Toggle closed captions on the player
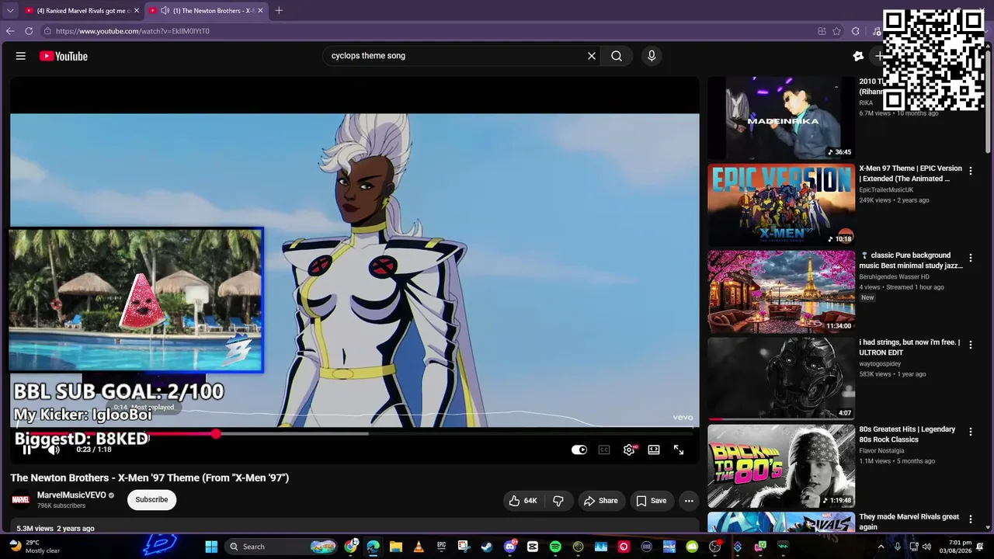Image resolution: width=994 pixels, height=559 pixels. click(x=604, y=450)
